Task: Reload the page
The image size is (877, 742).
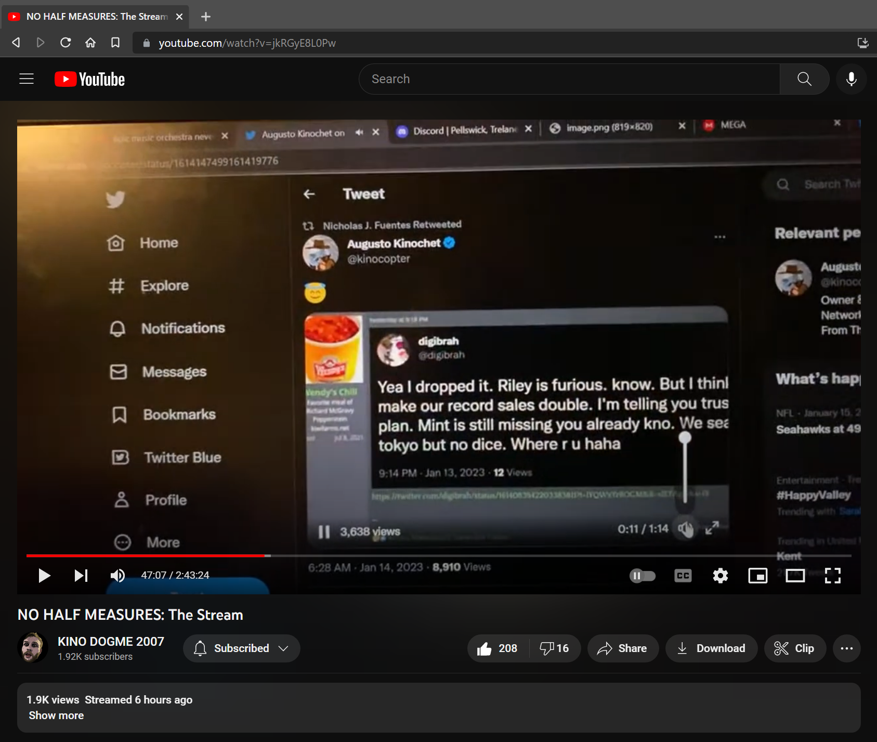Action: (66, 43)
